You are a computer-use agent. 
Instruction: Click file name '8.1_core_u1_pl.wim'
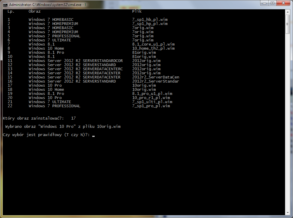coord(153,44)
